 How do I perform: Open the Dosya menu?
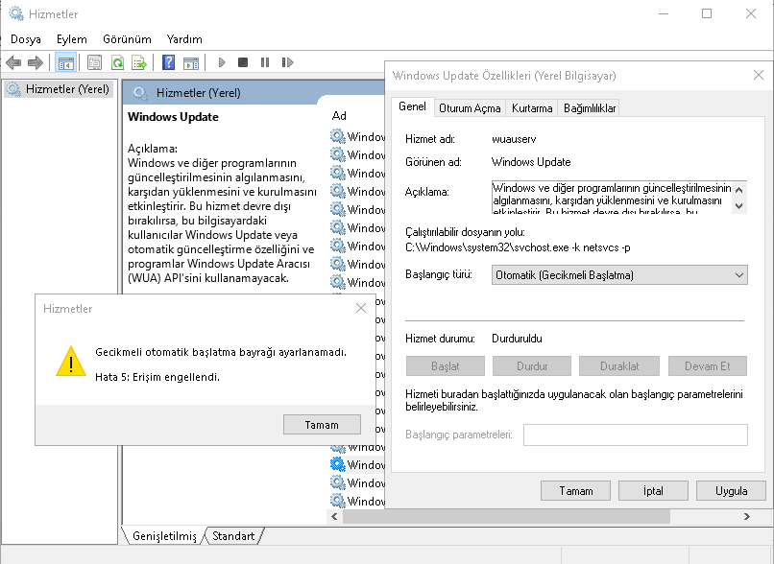pos(26,39)
